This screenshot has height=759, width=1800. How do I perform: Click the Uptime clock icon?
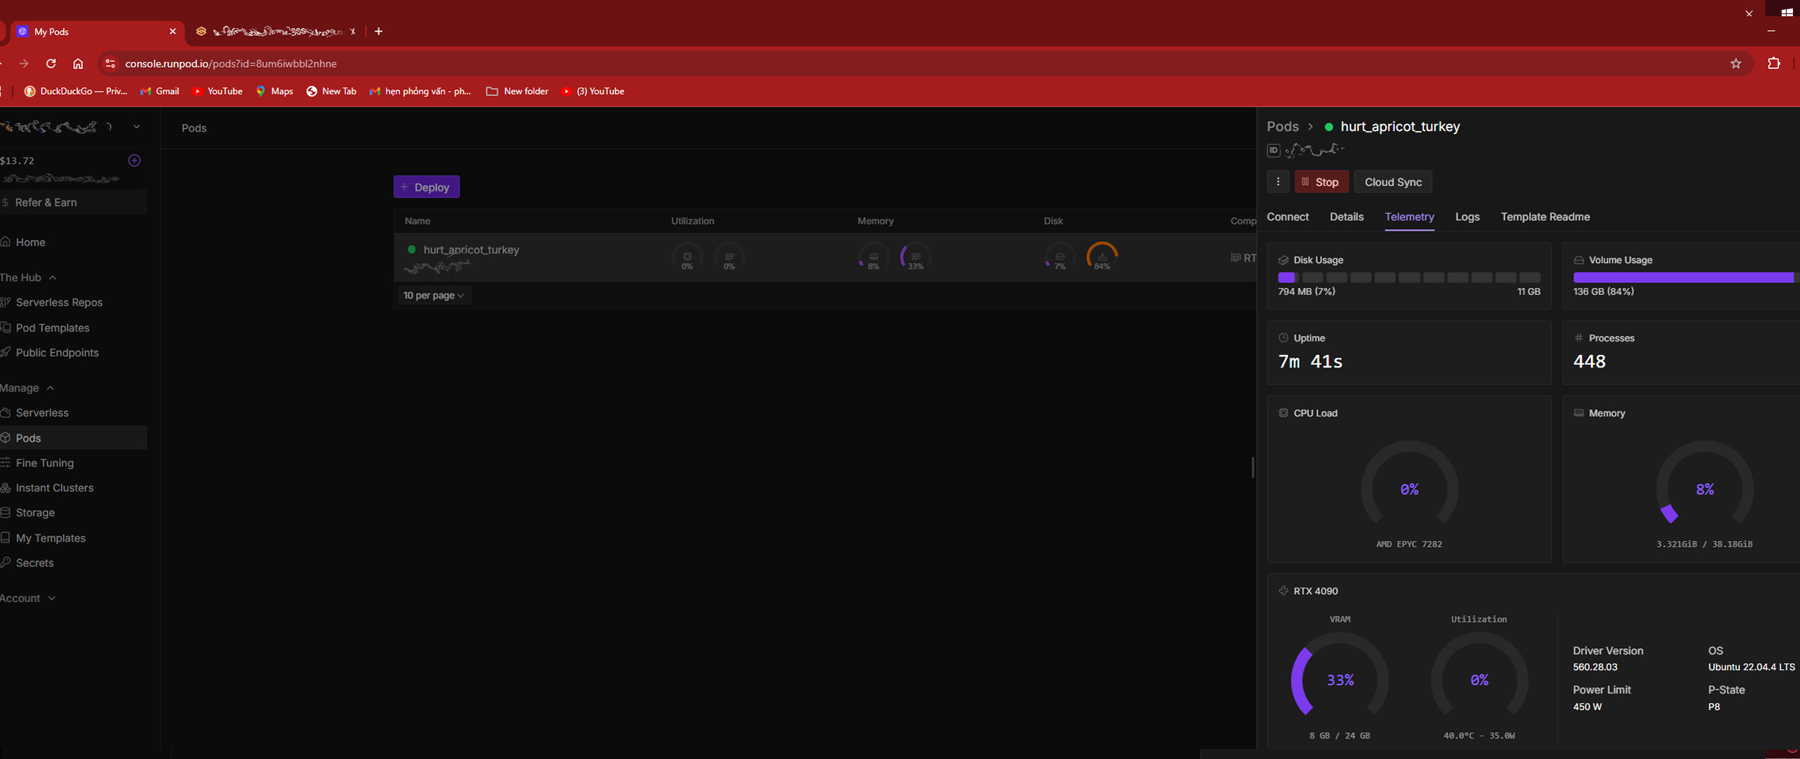point(1283,338)
